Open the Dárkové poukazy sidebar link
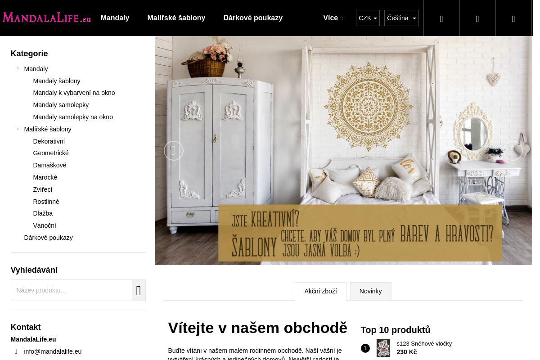Viewport: 540px width, 360px height. pyautogui.click(x=48, y=238)
